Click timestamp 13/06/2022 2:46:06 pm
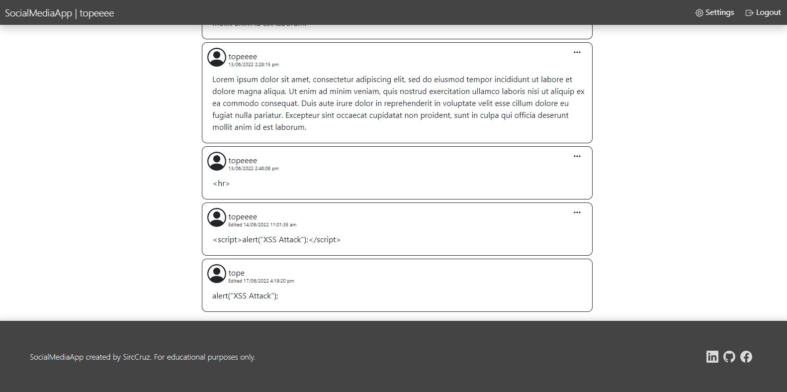Image resolution: width=787 pixels, height=392 pixels. pos(254,169)
